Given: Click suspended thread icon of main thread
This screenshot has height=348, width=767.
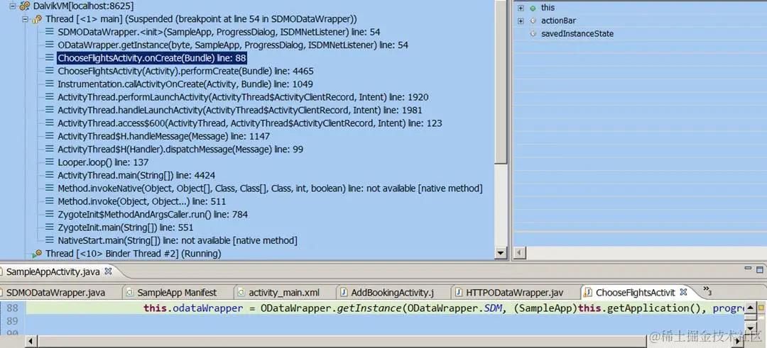Looking at the screenshot, I should (37, 19).
